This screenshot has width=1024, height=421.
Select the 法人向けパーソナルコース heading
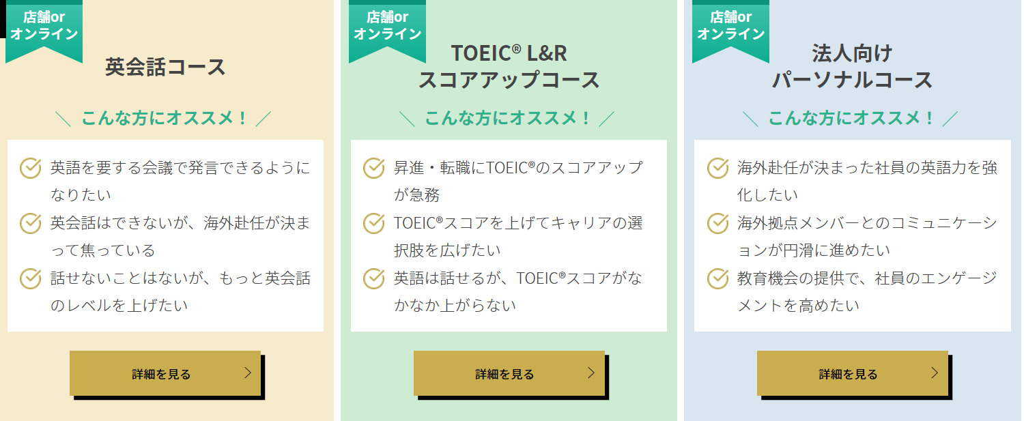pos(852,66)
